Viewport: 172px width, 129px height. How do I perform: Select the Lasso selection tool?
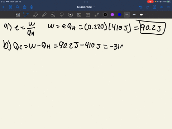coord(62,15)
